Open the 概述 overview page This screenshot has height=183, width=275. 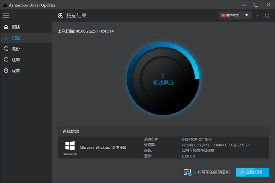click(16, 27)
